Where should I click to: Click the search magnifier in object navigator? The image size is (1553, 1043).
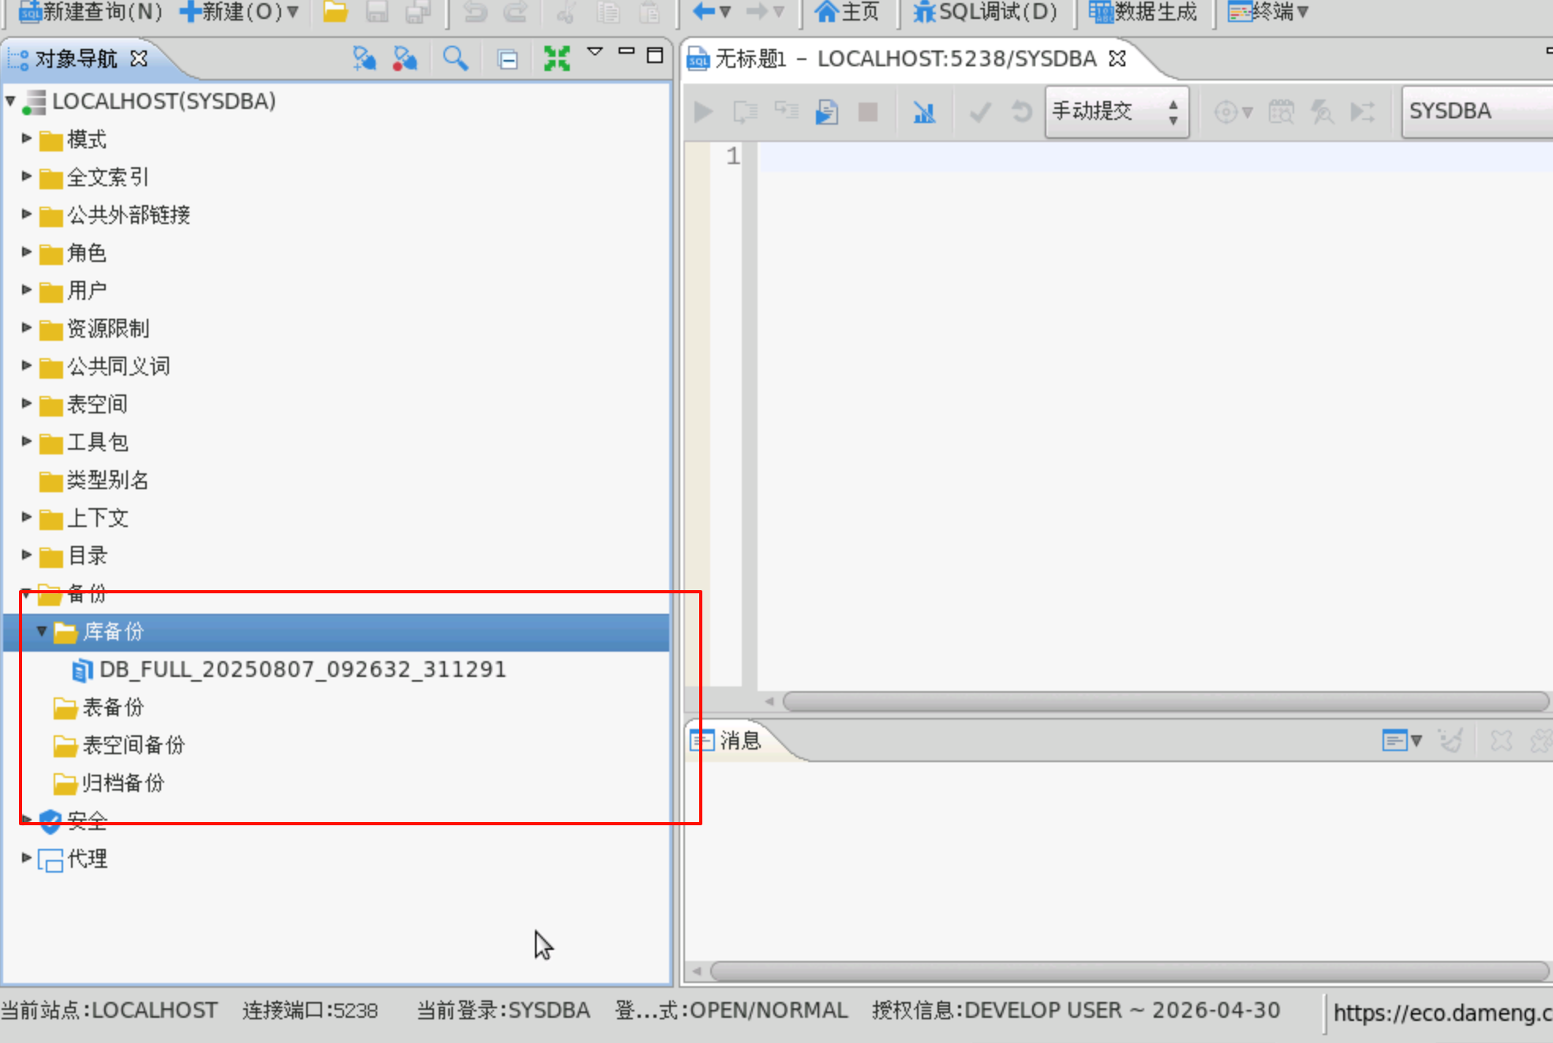pos(455,58)
